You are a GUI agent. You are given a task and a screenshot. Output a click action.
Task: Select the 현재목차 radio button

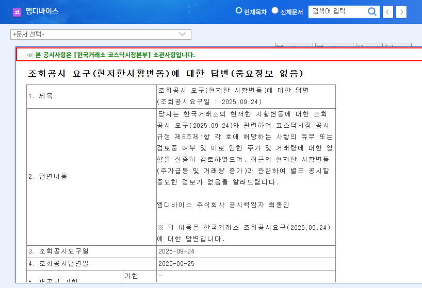coord(238,10)
